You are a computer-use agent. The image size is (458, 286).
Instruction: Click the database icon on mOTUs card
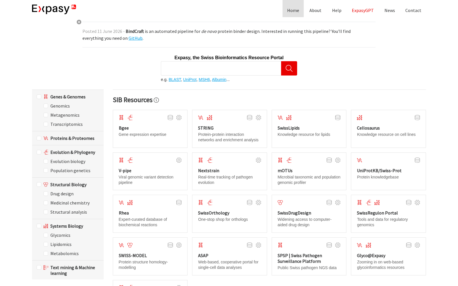click(x=329, y=160)
